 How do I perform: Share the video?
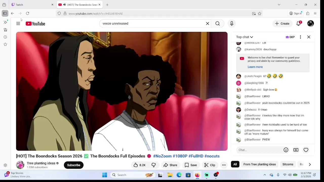(170, 165)
